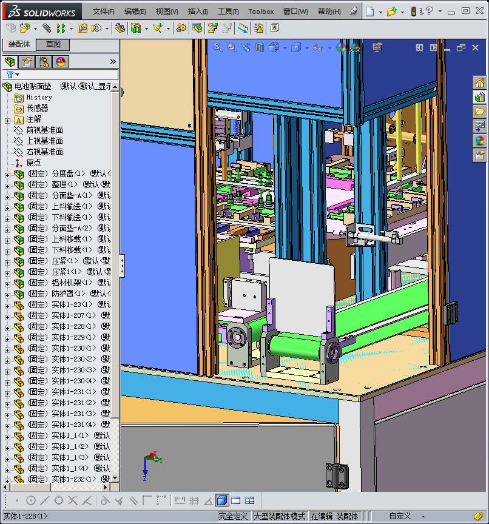
Task: Open the Assembly Features tool
Action: (136, 29)
